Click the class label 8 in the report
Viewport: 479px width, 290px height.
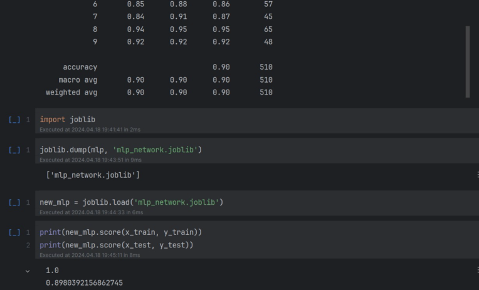(x=95, y=29)
